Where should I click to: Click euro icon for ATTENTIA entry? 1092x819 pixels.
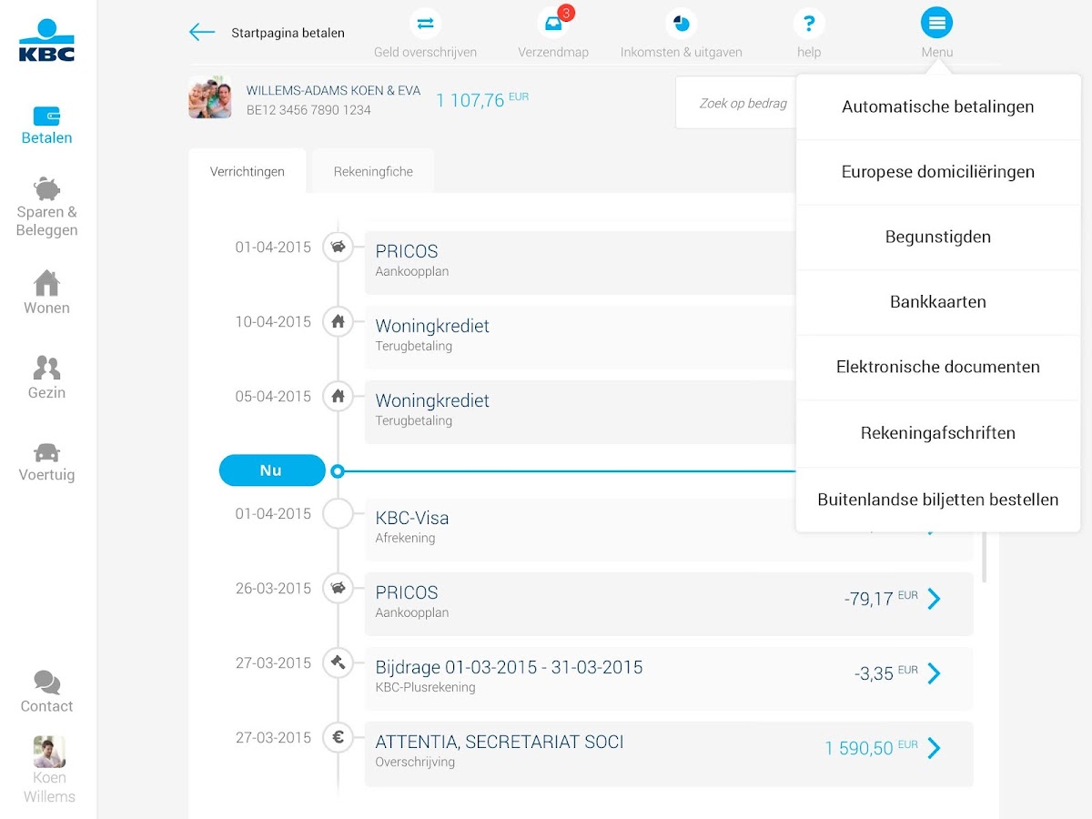[339, 737]
